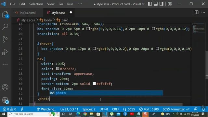208x117 pixels.
Task: Switch to the index.html tab
Action: 27,13
